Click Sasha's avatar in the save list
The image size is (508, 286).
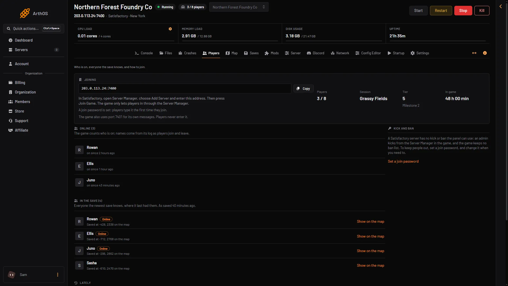click(x=79, y=266)
